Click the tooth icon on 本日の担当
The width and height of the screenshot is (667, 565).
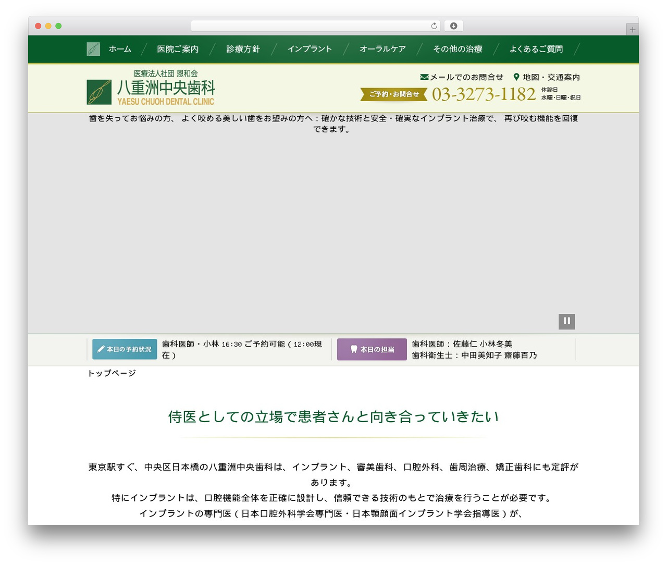pyautogui.click(x=354, y=349)
